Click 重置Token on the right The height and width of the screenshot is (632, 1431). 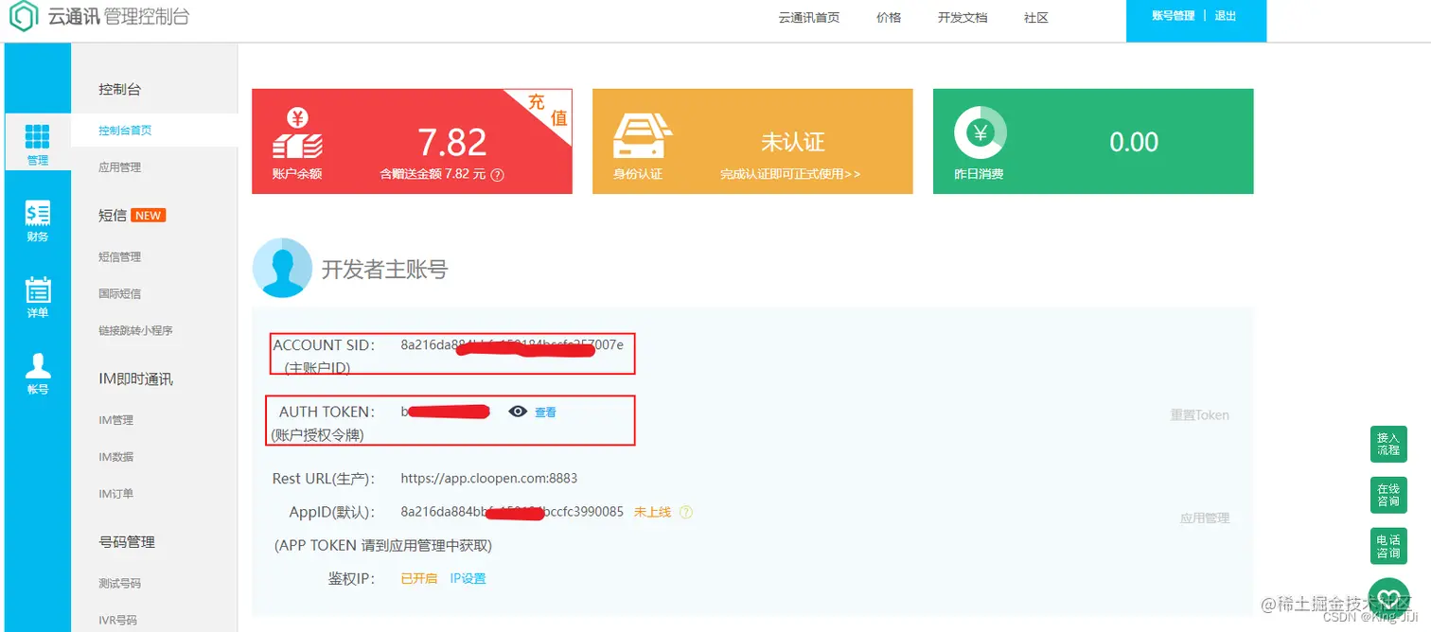[1200, 415]
